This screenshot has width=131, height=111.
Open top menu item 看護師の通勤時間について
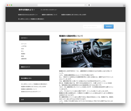click(x=50, y=15)
